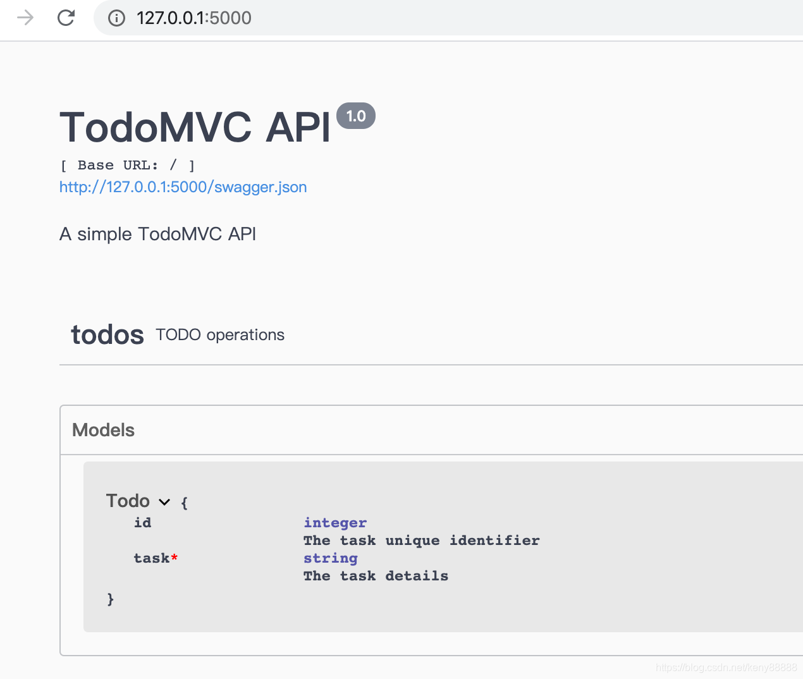803x679 pixels.
Task: Click the 'TODO operations' description text
Action: (220, 334)
